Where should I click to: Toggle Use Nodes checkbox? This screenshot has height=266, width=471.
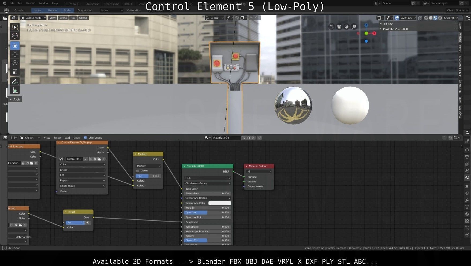pyautogui.click(x=85, y=138)
